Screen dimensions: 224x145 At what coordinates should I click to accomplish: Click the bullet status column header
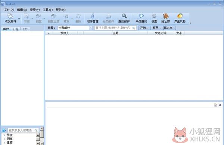(x=49, y=33)
